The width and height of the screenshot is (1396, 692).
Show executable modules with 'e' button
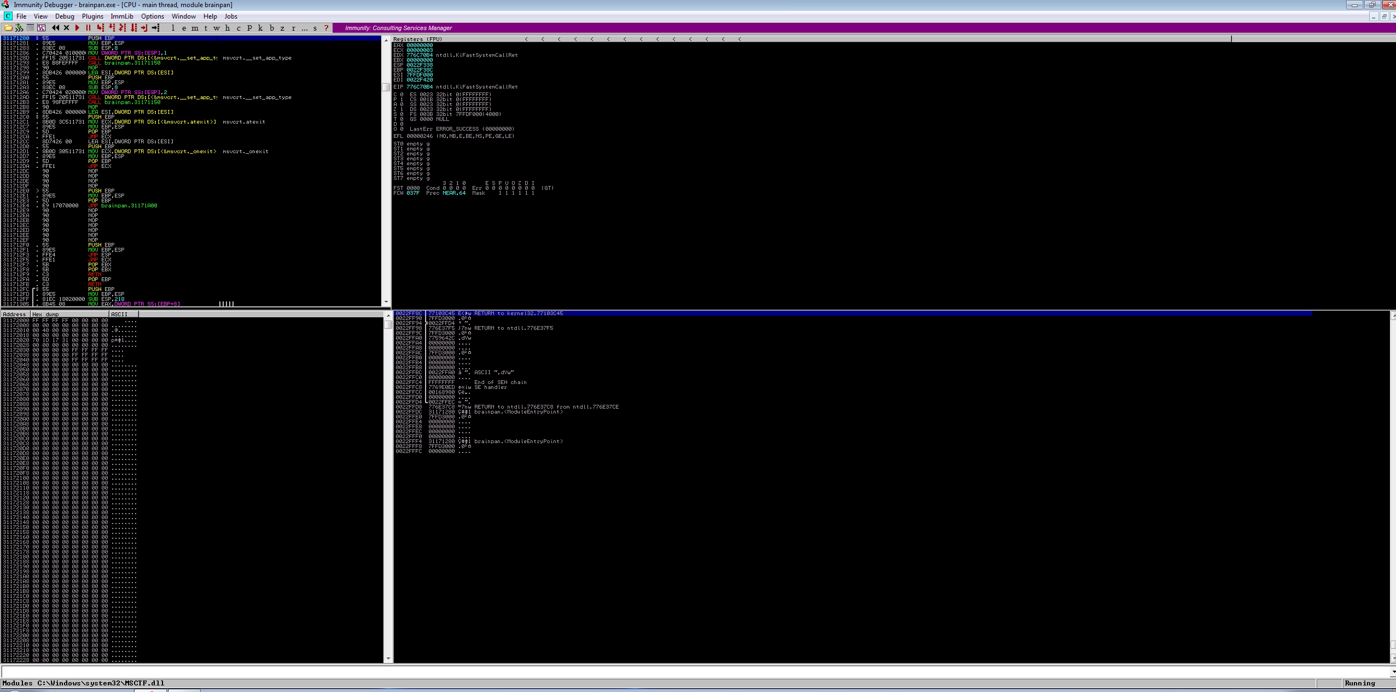click(184, 28)
